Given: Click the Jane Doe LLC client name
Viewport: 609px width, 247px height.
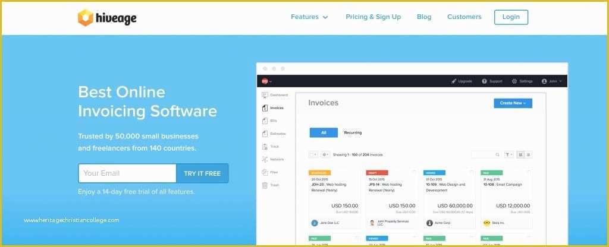Looking at the screenshot, I should click(329, 223).
